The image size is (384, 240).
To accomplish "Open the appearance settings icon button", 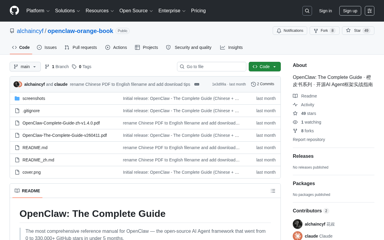I will [x=370, y=11].
